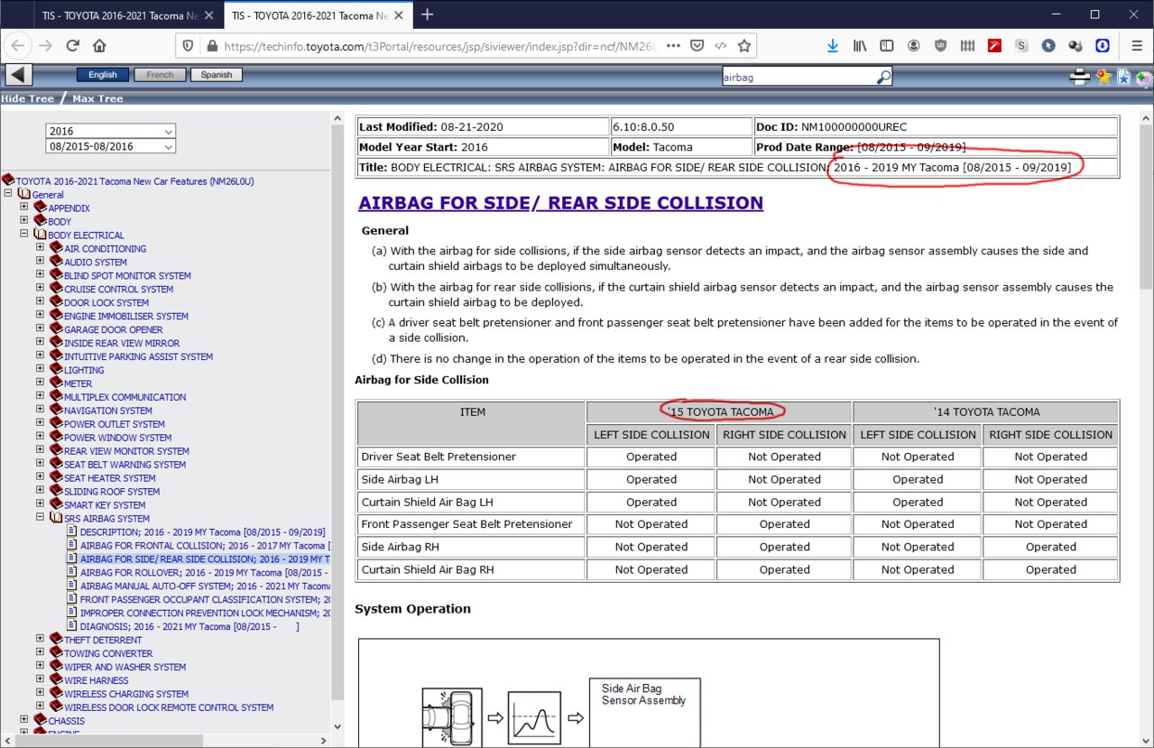This screenshot has height=748, width=1154.
Task: Open NAVIGATION SYSTEM section
Action: pos(108,411)
